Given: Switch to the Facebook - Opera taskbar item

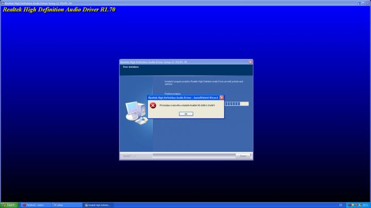Looking at the screenshot, I should click(x=36, y=205).
